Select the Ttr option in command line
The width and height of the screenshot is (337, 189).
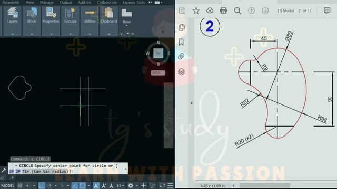[25, 172]
